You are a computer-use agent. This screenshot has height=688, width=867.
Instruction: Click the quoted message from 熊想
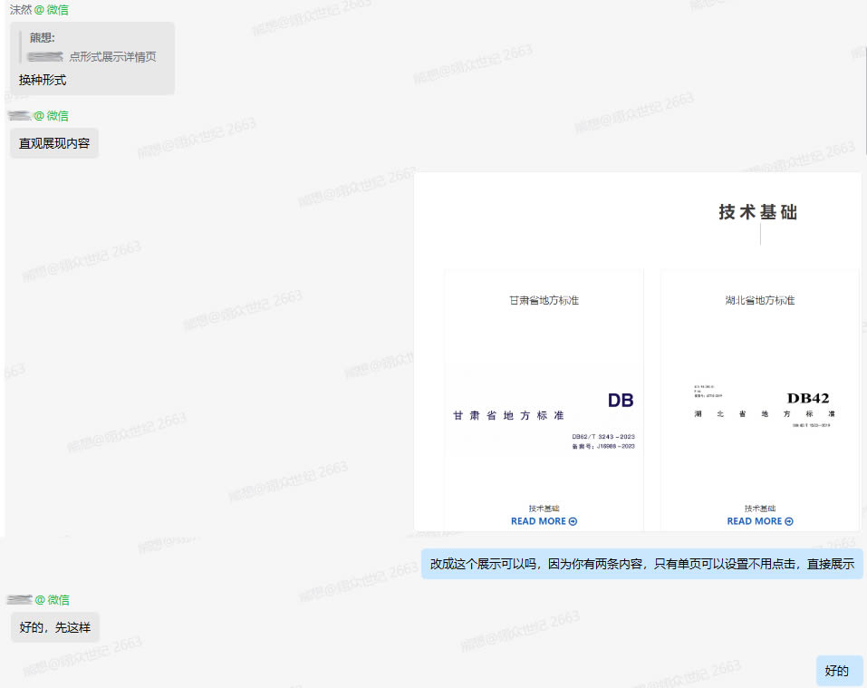[93, 47]
